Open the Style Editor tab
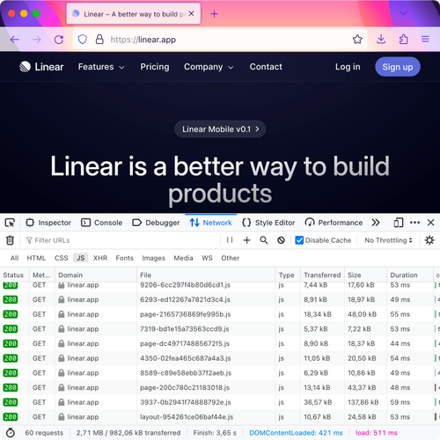Screen dimensions: 440x440 click(x=268, y=223)
